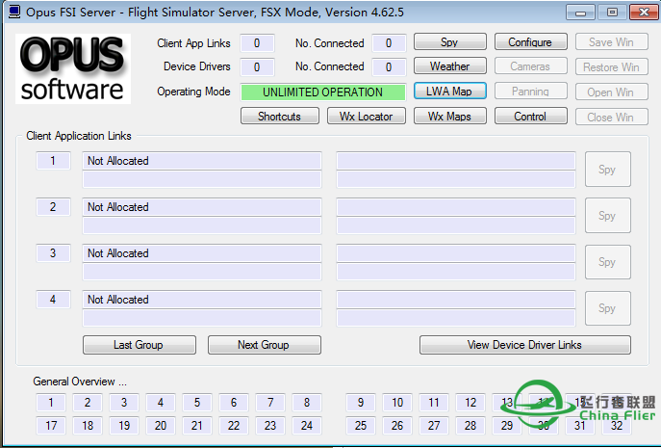The image size is (661, 448).
Task: Click link number 4 box in Client Application Links
Action: (53, 300)
